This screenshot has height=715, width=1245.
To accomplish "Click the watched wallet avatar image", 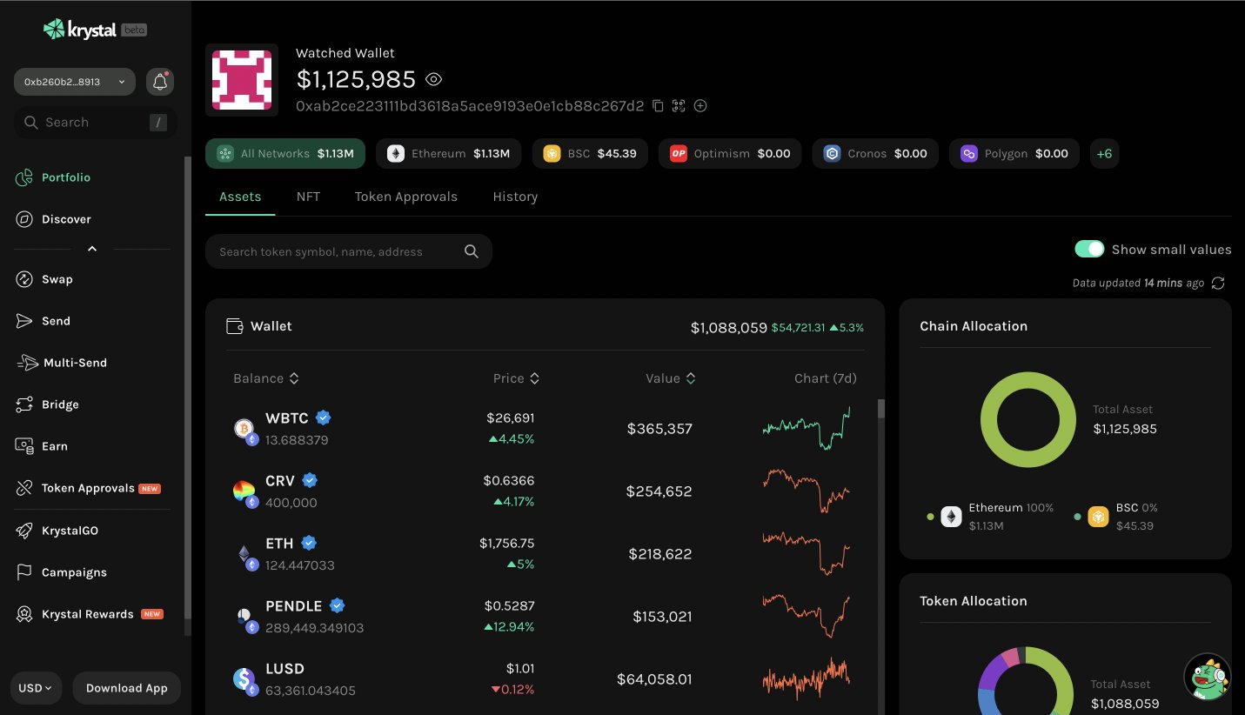I will click(242, 80).
